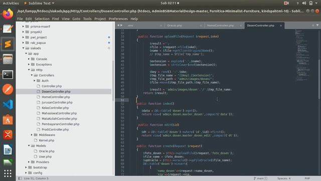Open the volume icon in system tray

tap(304, 3)
